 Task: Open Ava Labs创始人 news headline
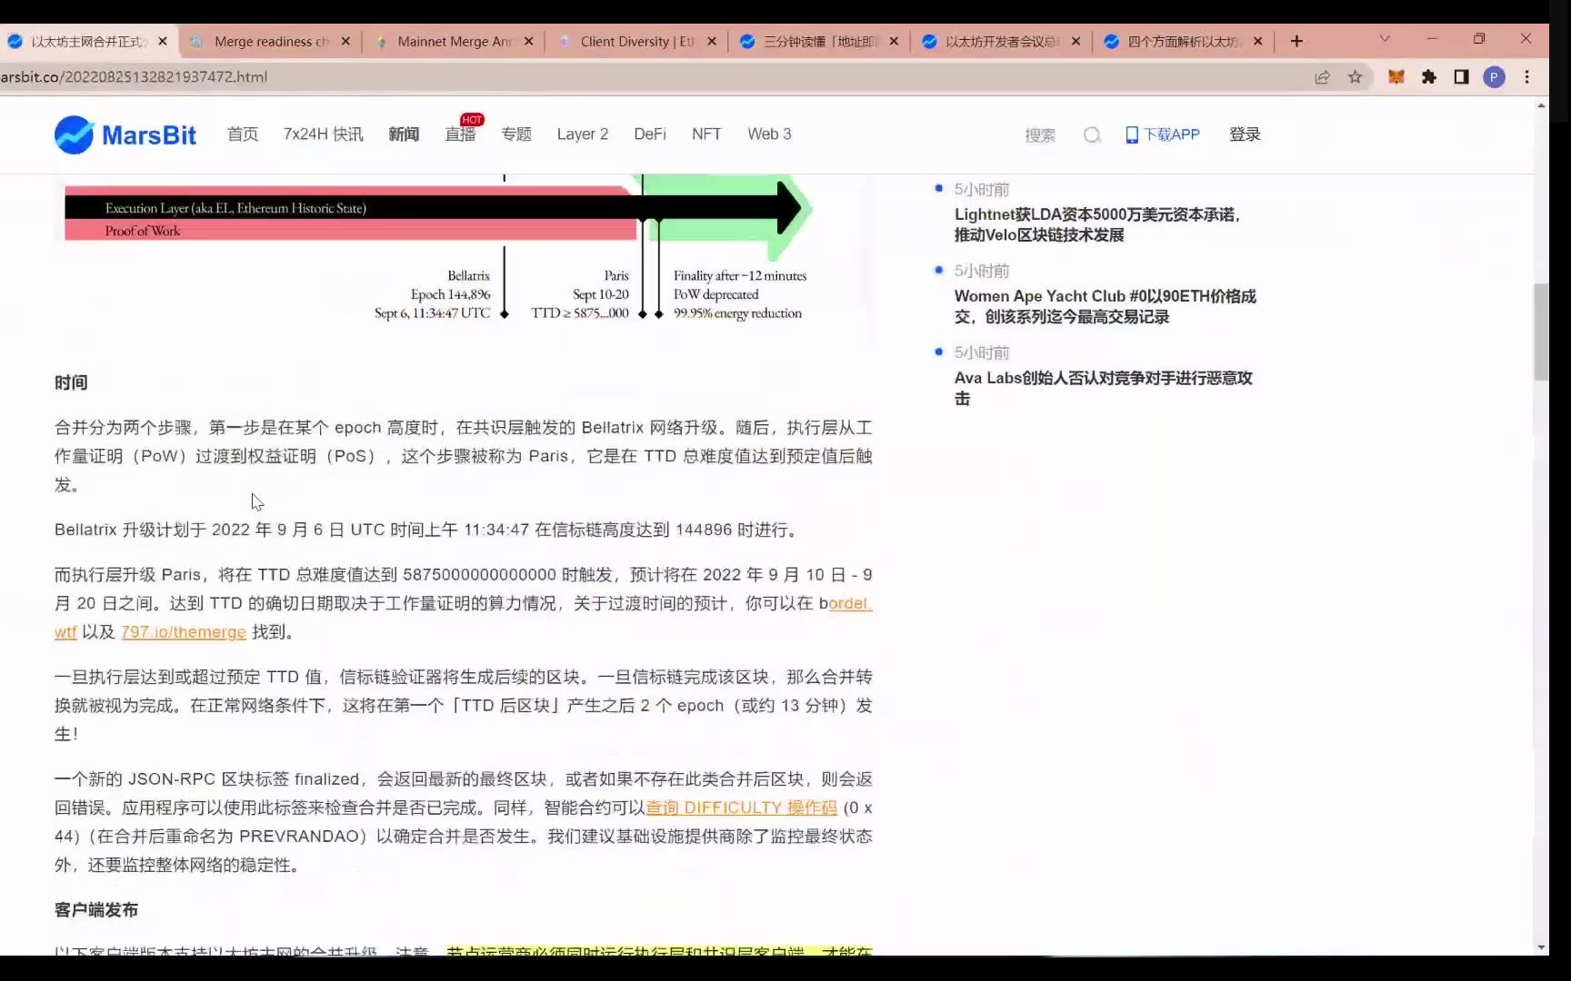tap(1104, 388)
